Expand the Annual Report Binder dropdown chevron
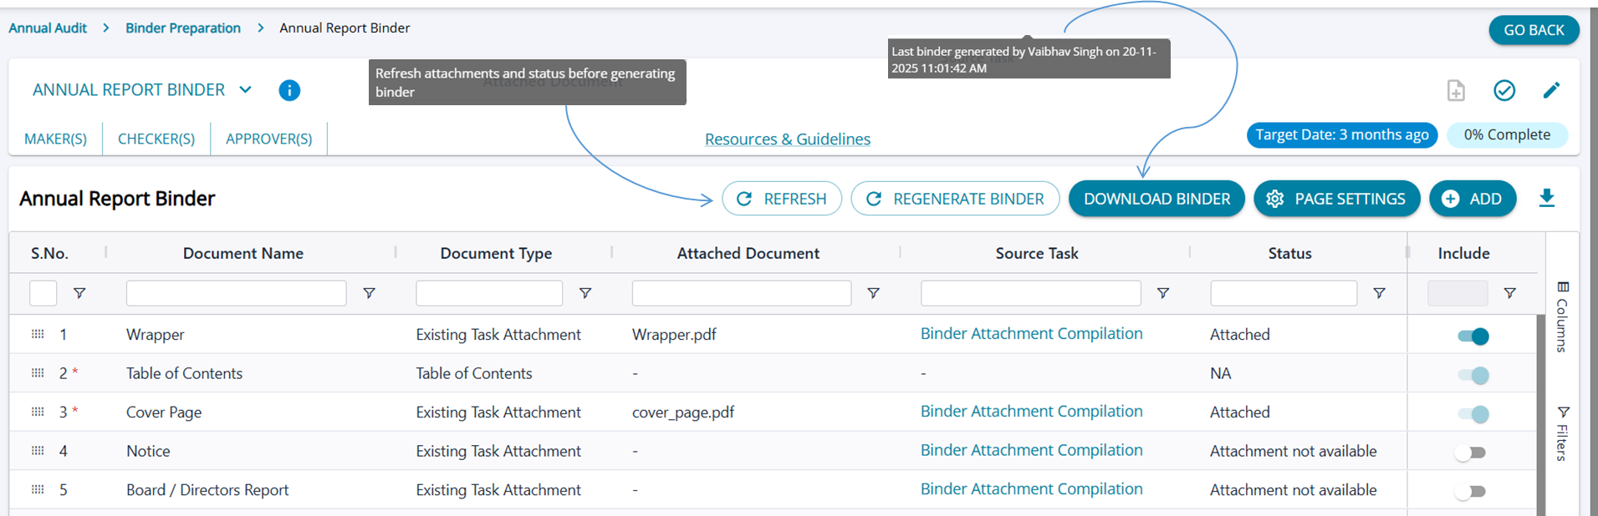Screen dimensions: 1598x516 tap(245, 89)
